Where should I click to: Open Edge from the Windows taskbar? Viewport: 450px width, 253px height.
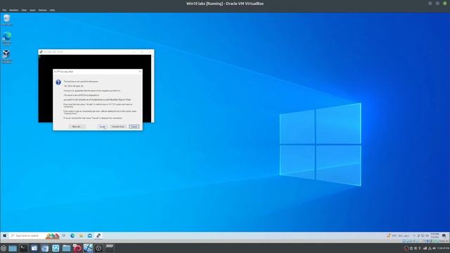[72, 235]
